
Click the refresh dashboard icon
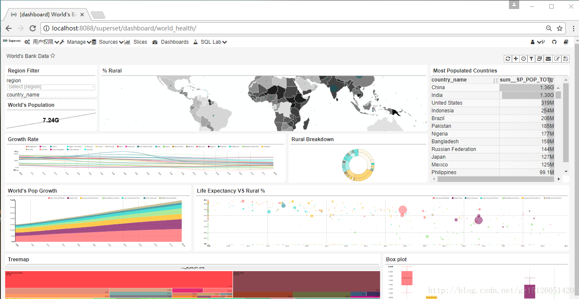pos(508,59)
